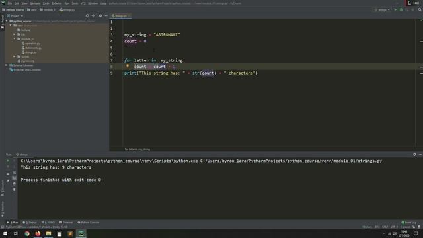Hide the Project panel with minus icon
423x238 pixels.
click(x=106, y=16)
